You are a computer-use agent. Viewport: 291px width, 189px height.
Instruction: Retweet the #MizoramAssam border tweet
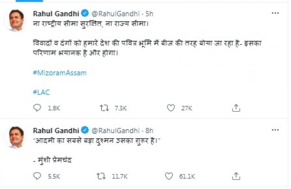104,108
